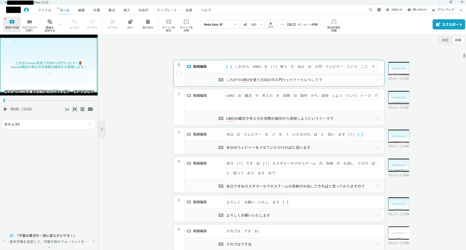Open the font size 100 dropdown
This screenshot has height=250, width=466.
click(261, 24)
